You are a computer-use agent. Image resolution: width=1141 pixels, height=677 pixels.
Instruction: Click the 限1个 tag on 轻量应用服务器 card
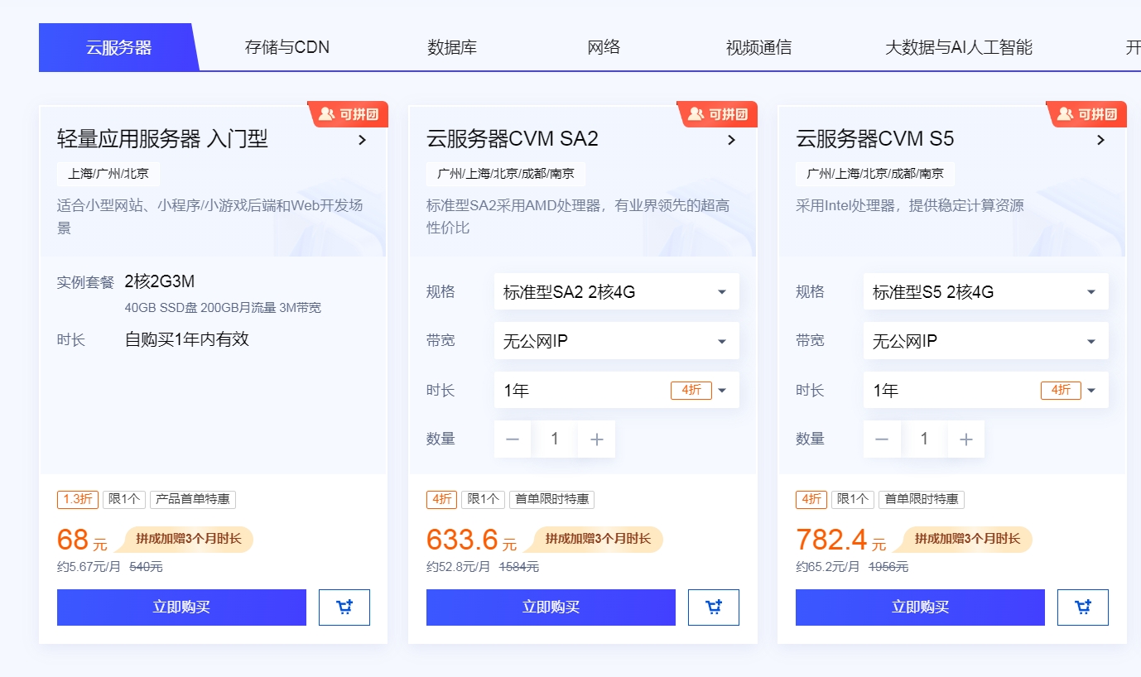point(124,500)
